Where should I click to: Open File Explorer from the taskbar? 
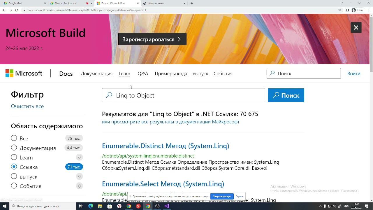[x=100, y=206]
